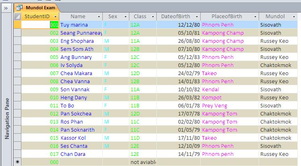Click the name Ros Phan
Viewport: 301px width, 166px height.
click(72, 122)
